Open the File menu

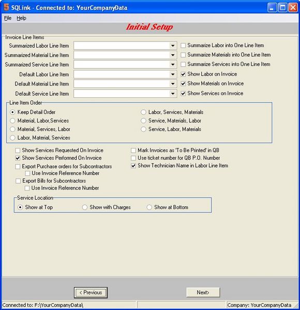point(8,18)
